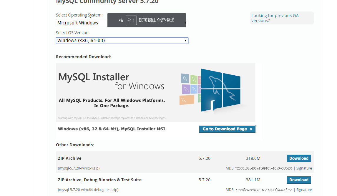The width and height of the screenshot is (337, 196).
Task: Click the fullscreen exit hint overlay text
Action: click(157, 20)
